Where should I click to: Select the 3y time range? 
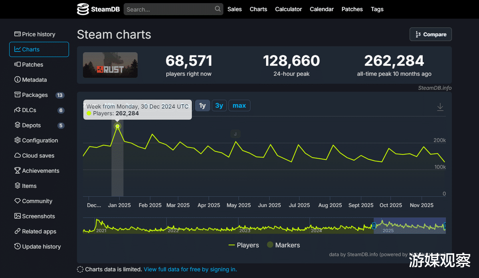pos(219,105)
